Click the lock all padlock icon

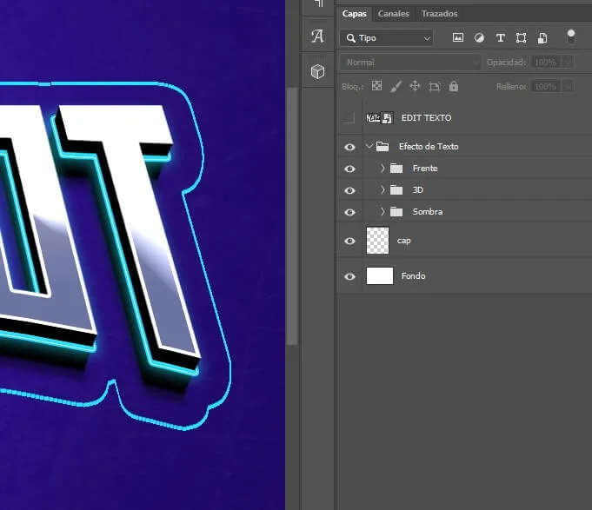click(x=454, y=87)
